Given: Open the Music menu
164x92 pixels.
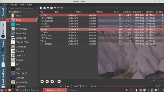Looking at the screenshot, I should pos(4,5).
